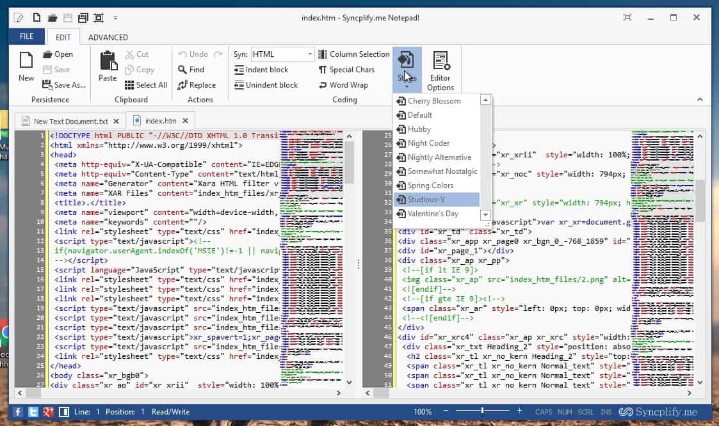Undo the last action
This screenshot has height=426, width=719.
(x=193, y=54)
